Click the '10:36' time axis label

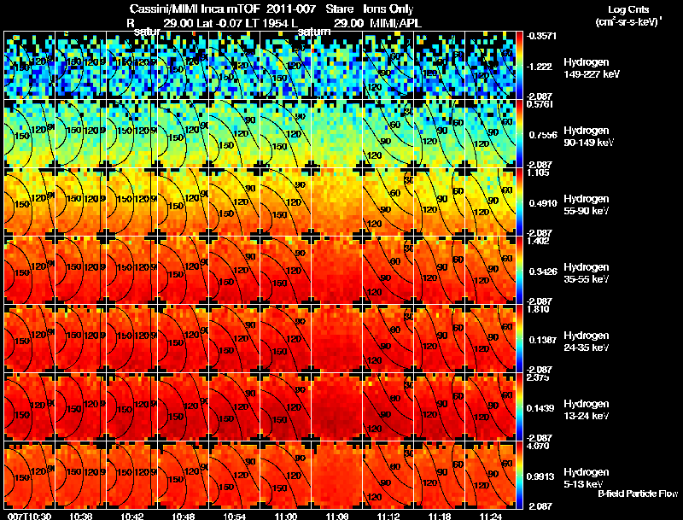80,516
